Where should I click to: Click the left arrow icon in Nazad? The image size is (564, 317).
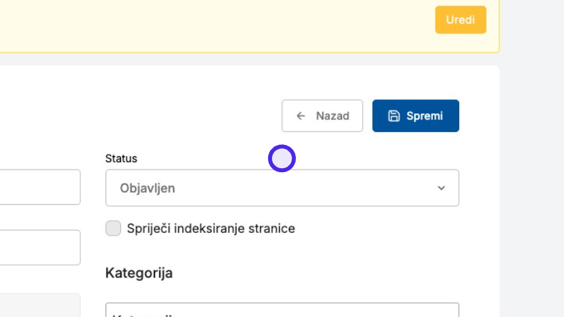tap(301, 115)
